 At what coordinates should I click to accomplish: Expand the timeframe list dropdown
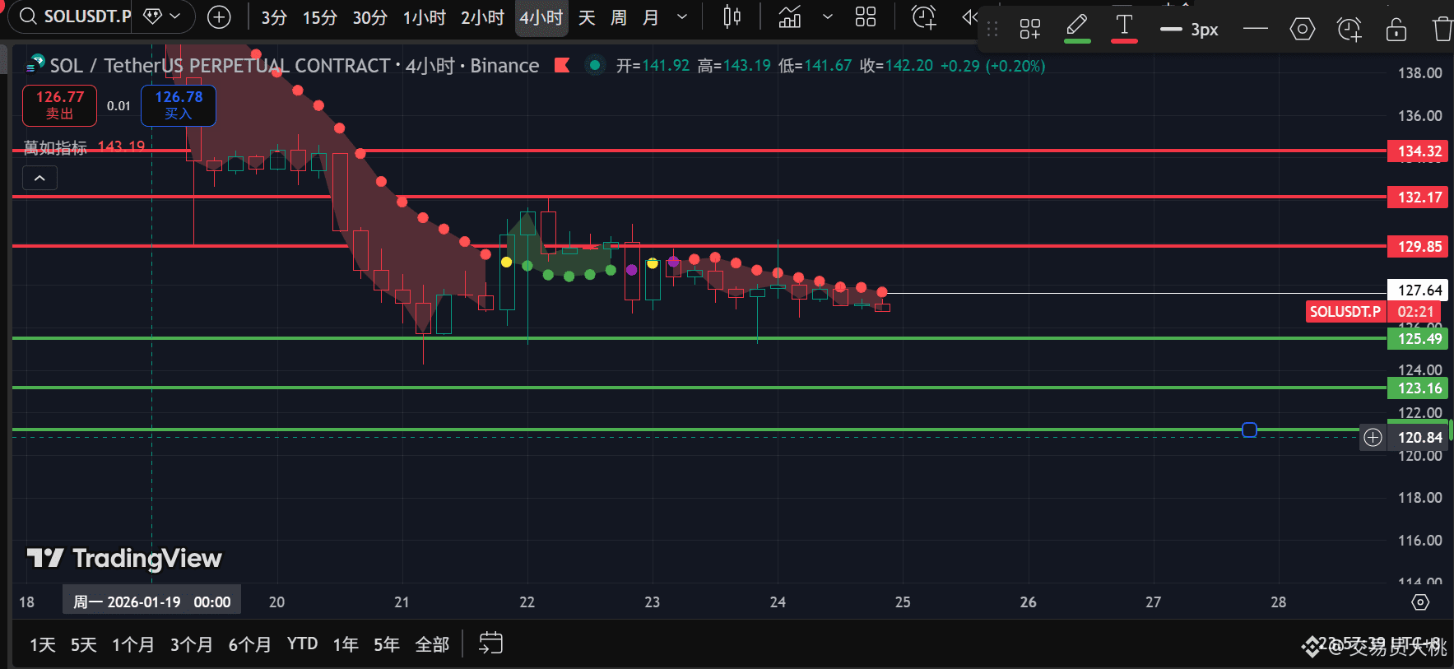click(682, 16)
